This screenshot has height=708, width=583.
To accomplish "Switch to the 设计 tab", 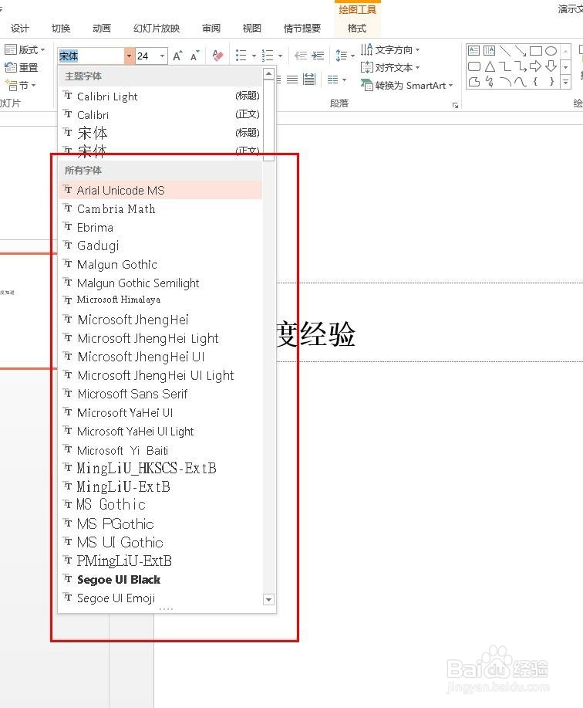I will coord(19,29).
